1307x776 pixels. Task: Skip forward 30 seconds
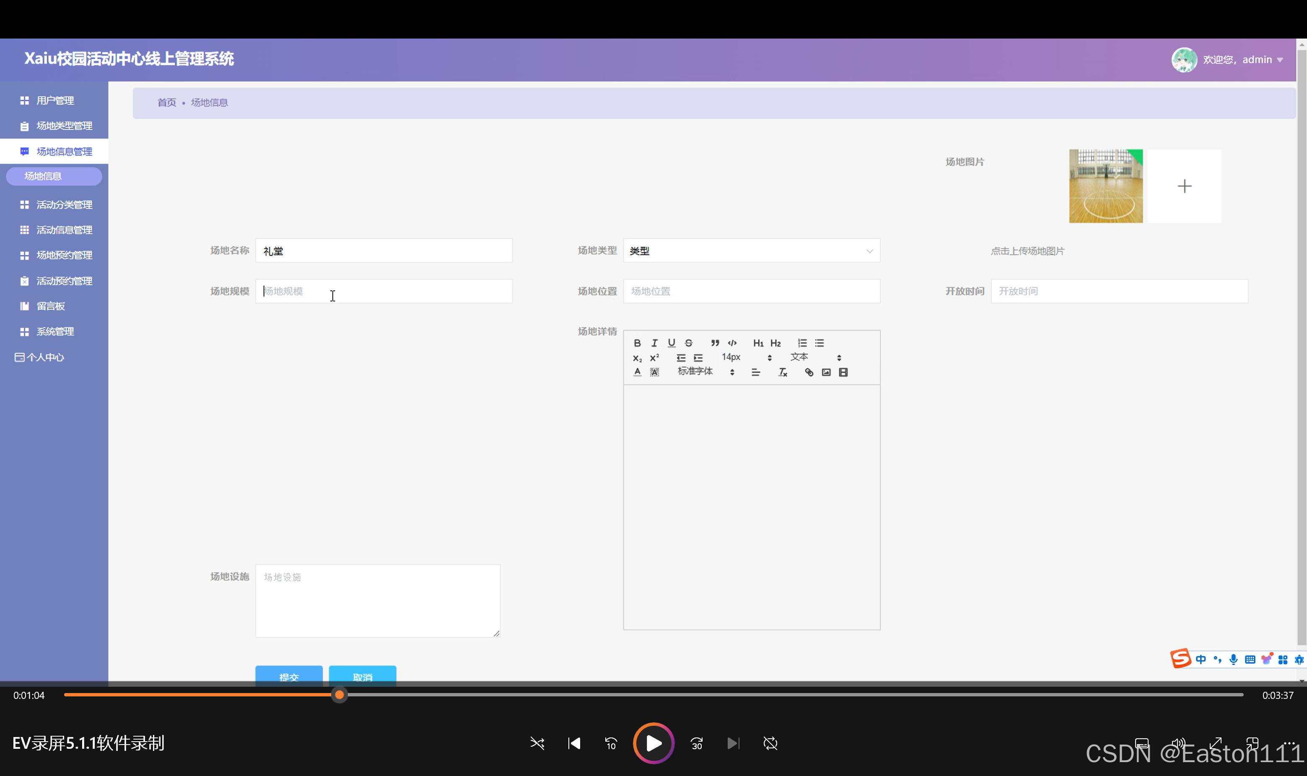[697, 744]
